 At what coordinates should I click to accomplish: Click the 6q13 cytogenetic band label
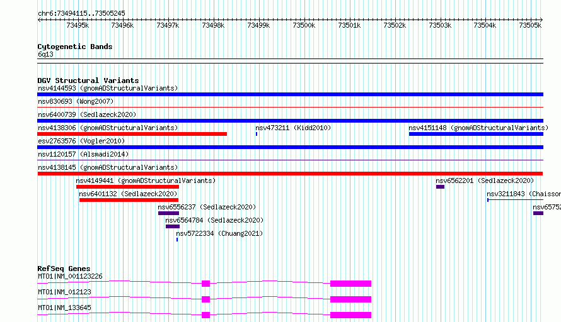coord(45,54)
